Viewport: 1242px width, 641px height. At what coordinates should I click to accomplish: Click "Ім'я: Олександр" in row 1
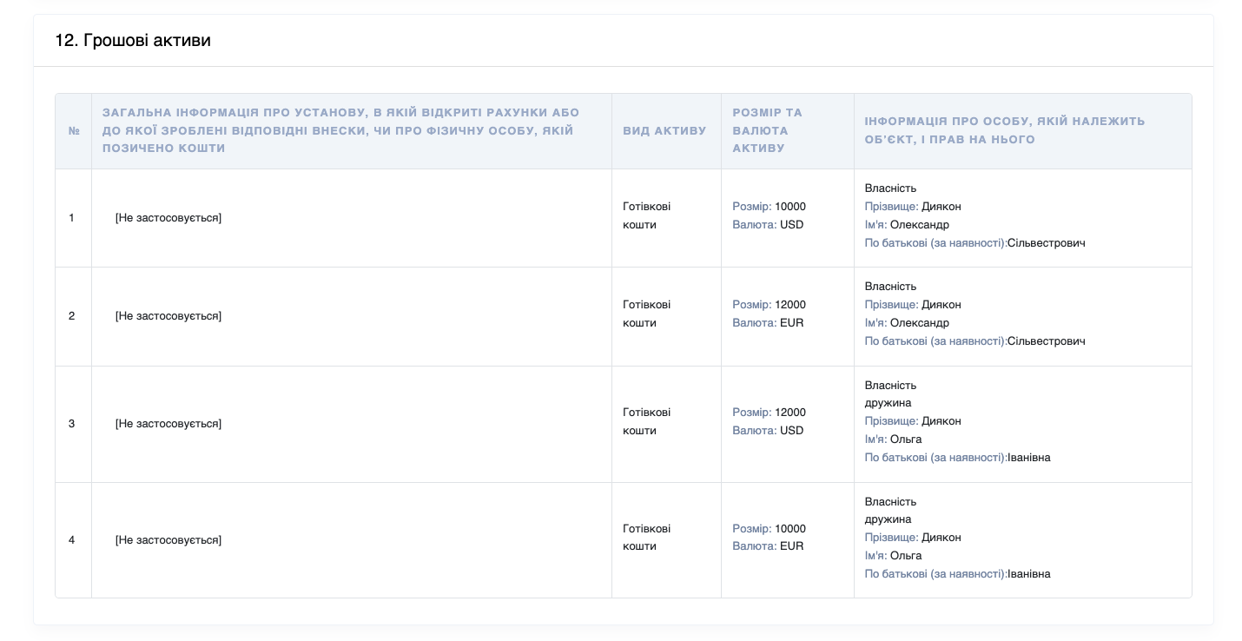(x=907, y=225)
